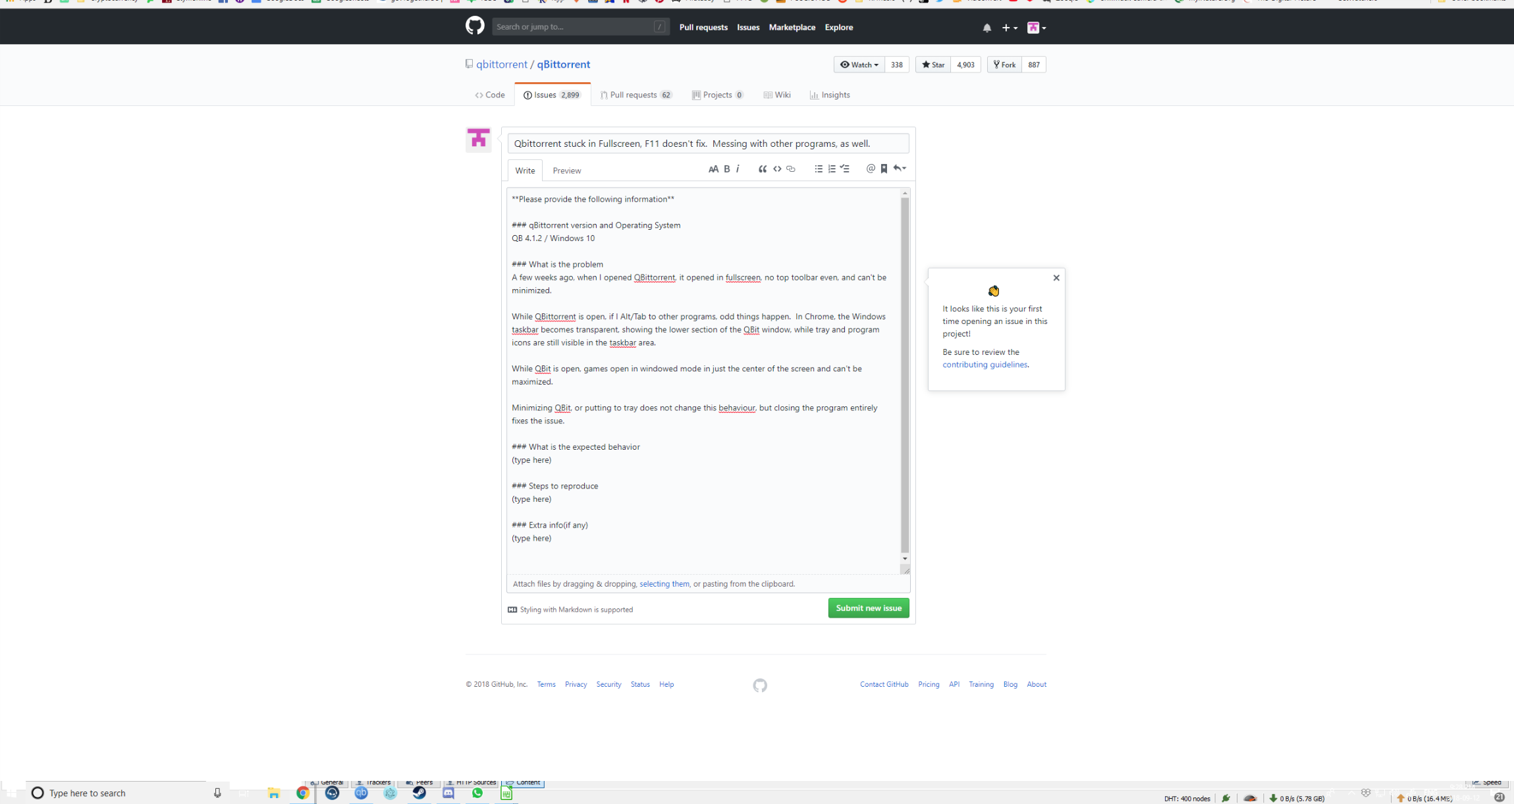Image resolution: width=1514 pixels, height=804 pixels.
Task: Open the notifications bell in the header
Action: 987,28
